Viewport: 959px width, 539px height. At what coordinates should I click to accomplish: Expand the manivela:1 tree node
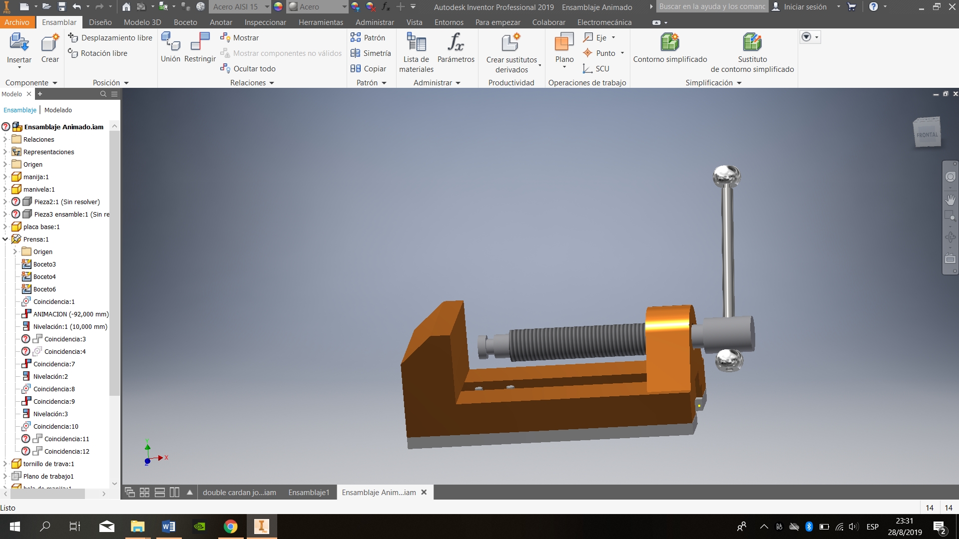[x=5, y=189]
